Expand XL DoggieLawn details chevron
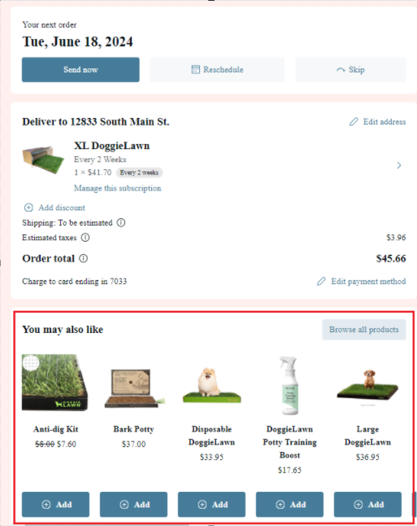 (399, 165)
